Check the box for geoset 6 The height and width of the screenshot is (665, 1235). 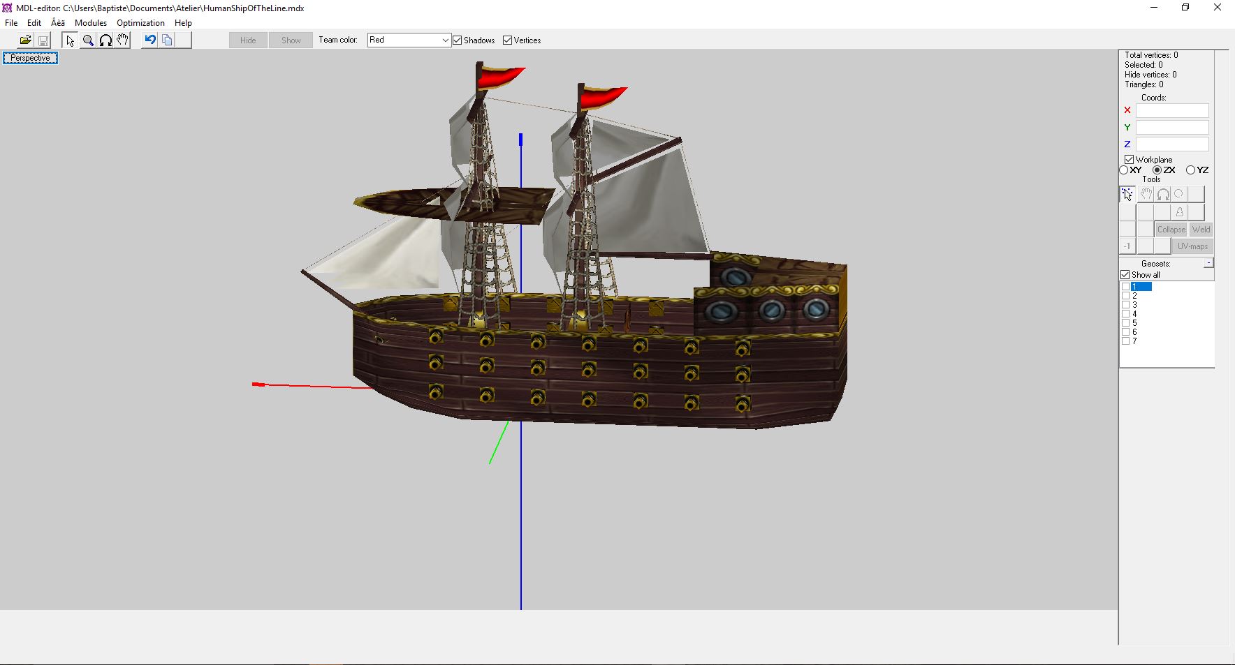(x=1125, y=332)
